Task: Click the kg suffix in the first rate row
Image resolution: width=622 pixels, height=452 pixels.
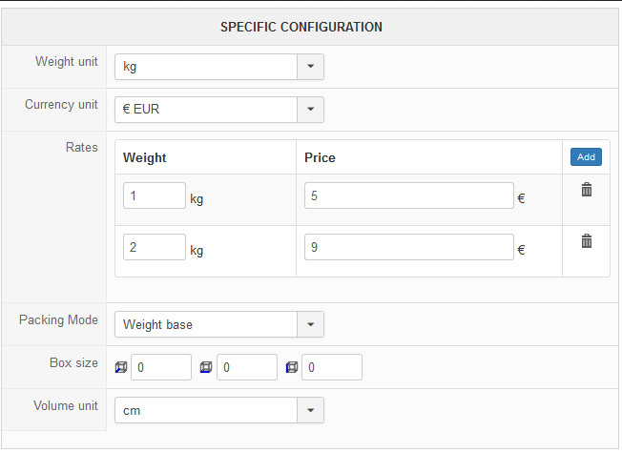Action: pos(197,198)
